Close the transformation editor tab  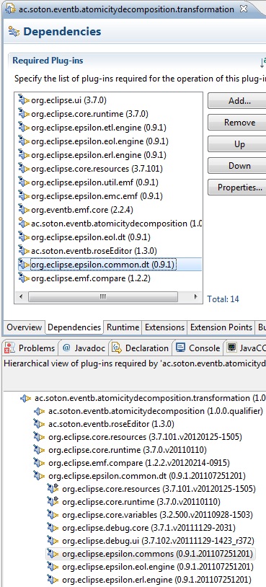pos(244,9)
